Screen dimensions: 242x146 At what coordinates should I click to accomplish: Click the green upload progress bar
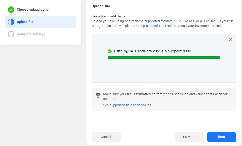pos(164,57)
